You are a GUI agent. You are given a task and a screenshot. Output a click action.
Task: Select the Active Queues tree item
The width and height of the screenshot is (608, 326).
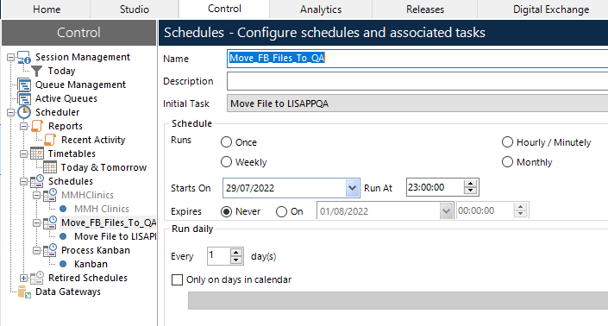66,98
